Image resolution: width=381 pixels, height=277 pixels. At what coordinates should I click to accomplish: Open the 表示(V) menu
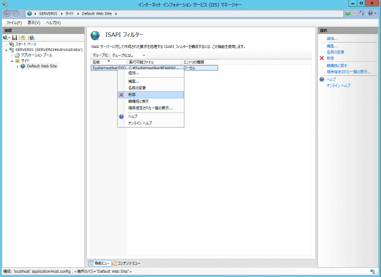[34, 22]
